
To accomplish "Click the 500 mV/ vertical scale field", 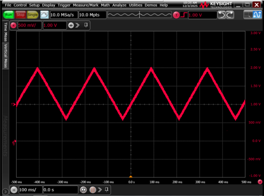I will pyautogui.click(x=30, y=25).
